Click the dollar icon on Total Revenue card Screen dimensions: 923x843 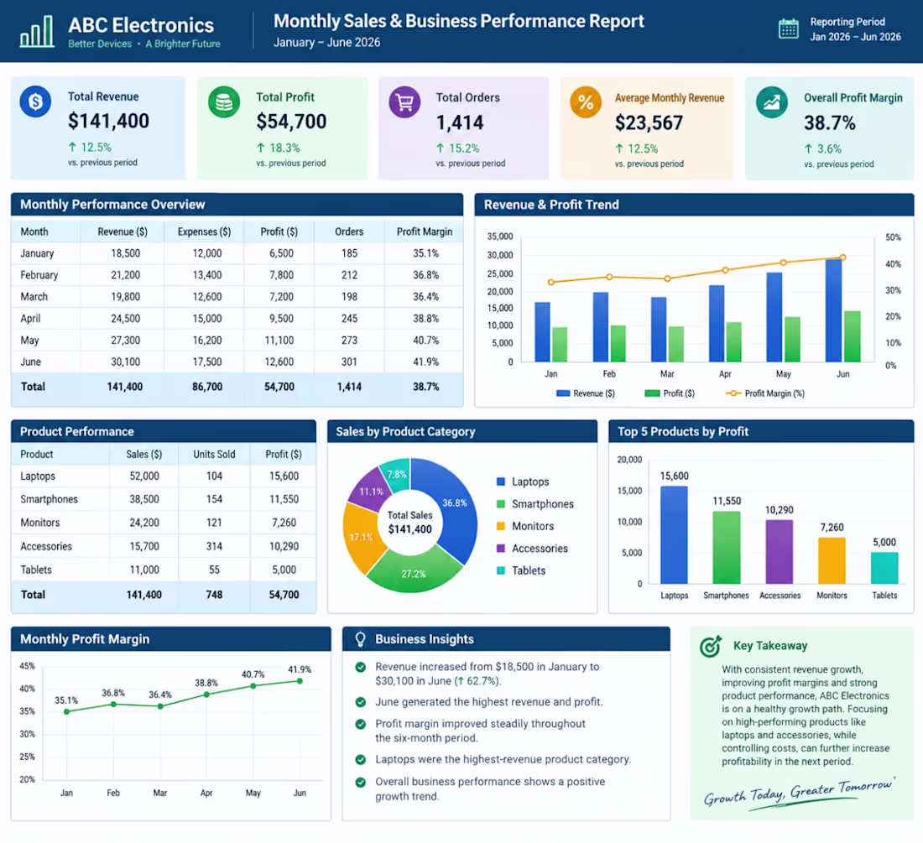point(35,101)
